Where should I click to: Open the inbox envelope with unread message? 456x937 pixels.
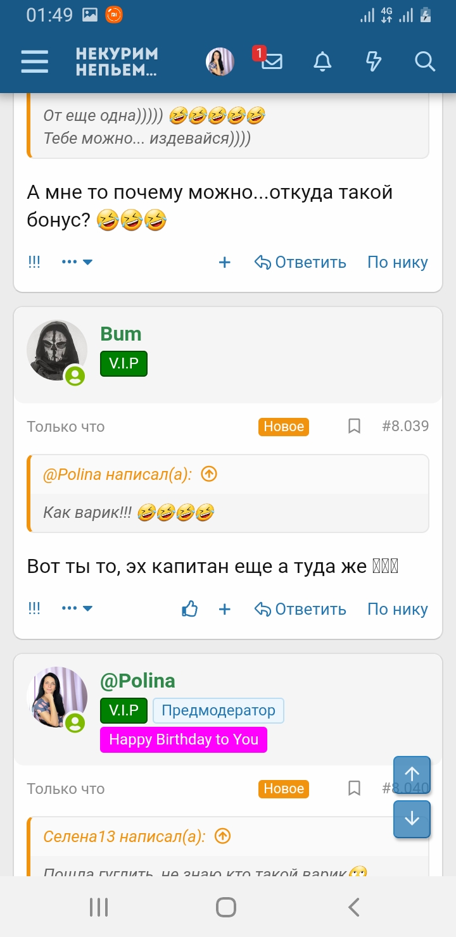tap(272, 61)
